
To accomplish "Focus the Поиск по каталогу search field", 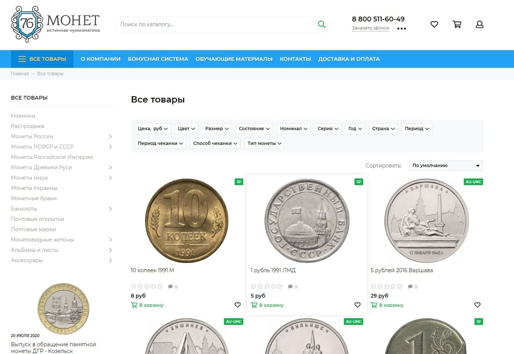I will (x=216, y=24).
